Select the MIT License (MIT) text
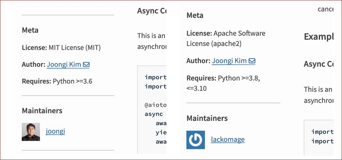342x160 pixels. (x=75, y=47)
